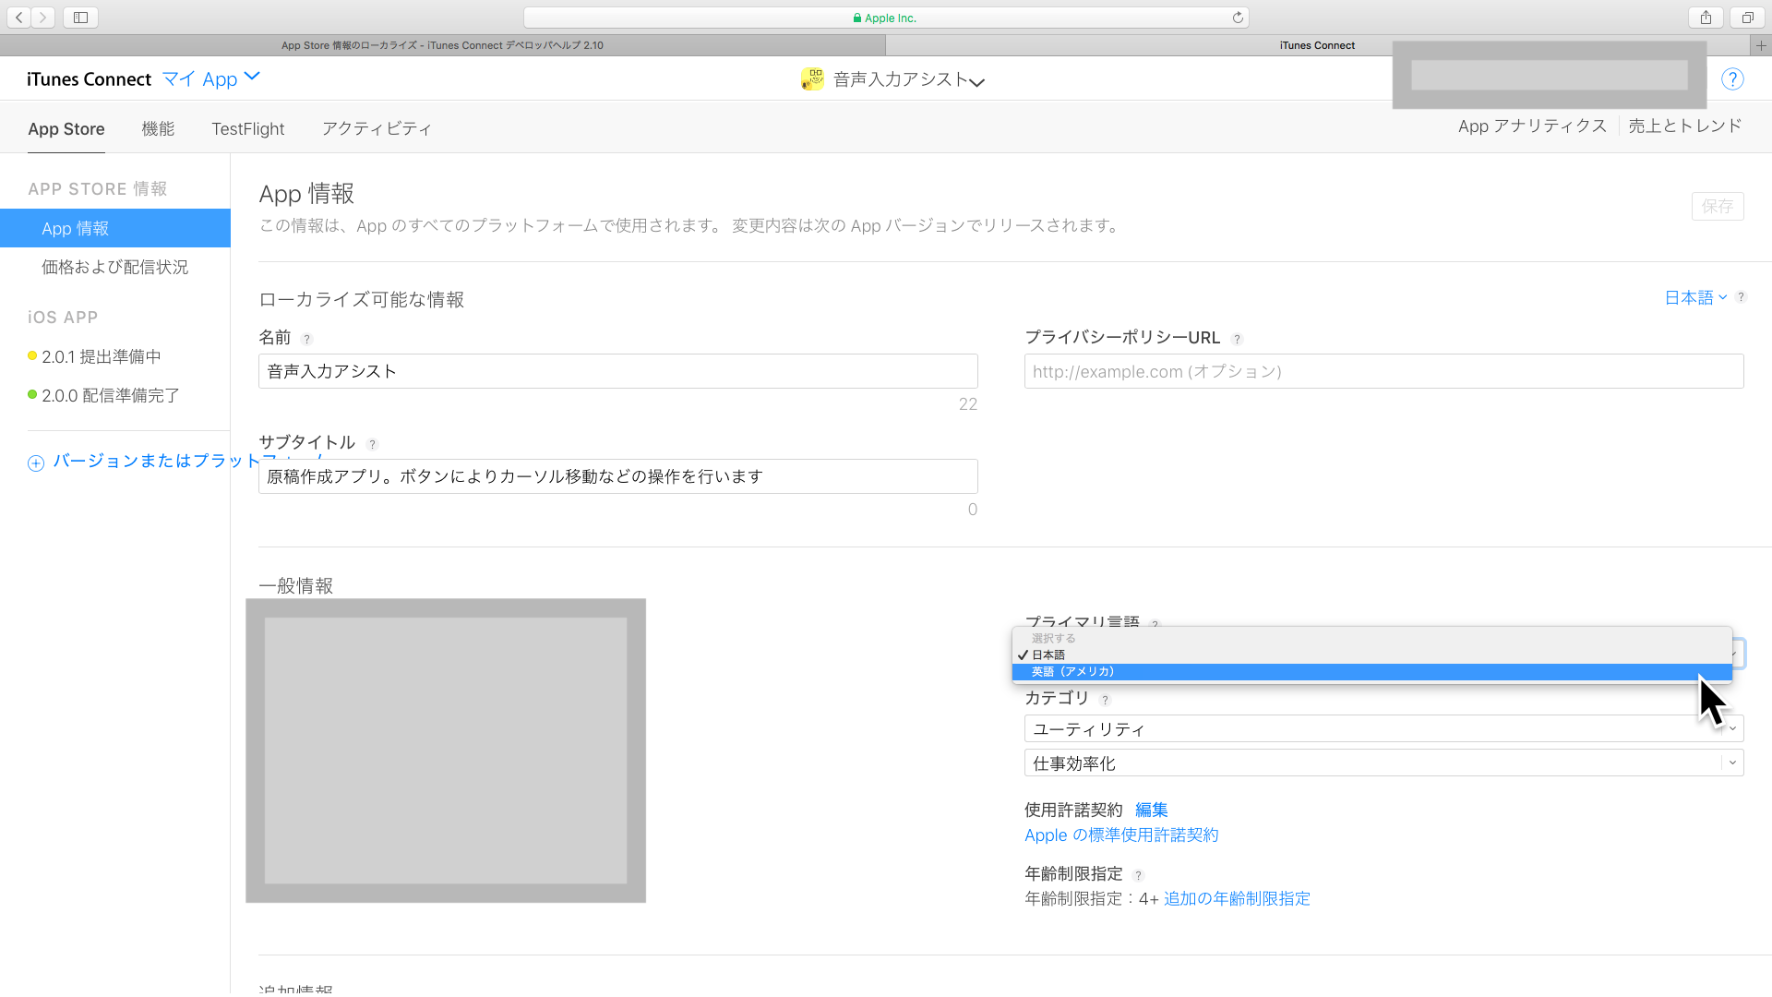Click the 名前 name input field
1772x997 pixels.
(618, 371)
